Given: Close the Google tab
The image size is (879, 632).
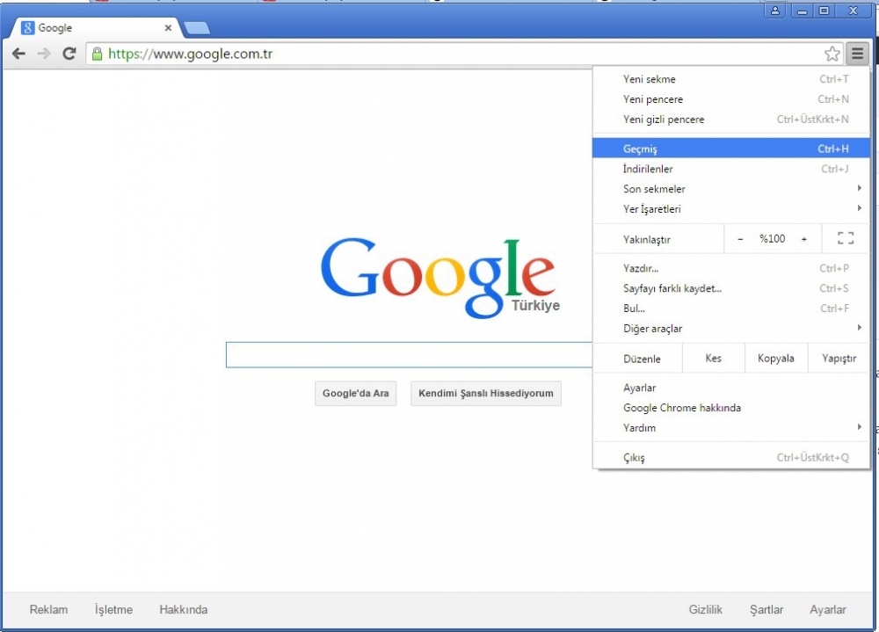Looking at the screenshot, I should 168,28.
